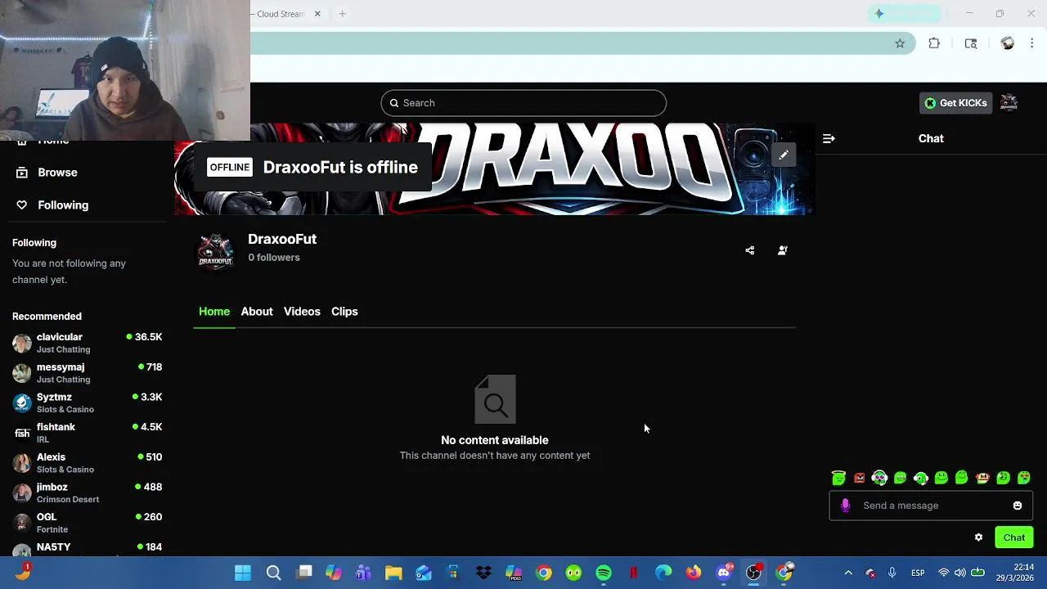Close the Cloud Stream browser tab
Screen dimensions: 1047x589
[317, 14]
